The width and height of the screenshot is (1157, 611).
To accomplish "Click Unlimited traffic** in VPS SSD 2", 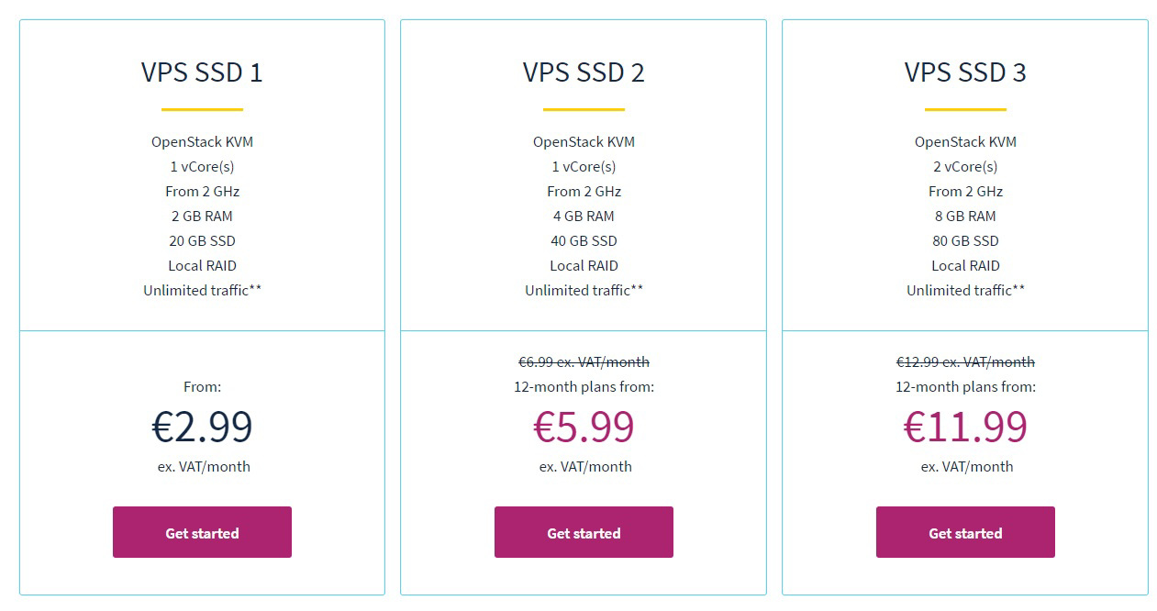I will 584,290.
